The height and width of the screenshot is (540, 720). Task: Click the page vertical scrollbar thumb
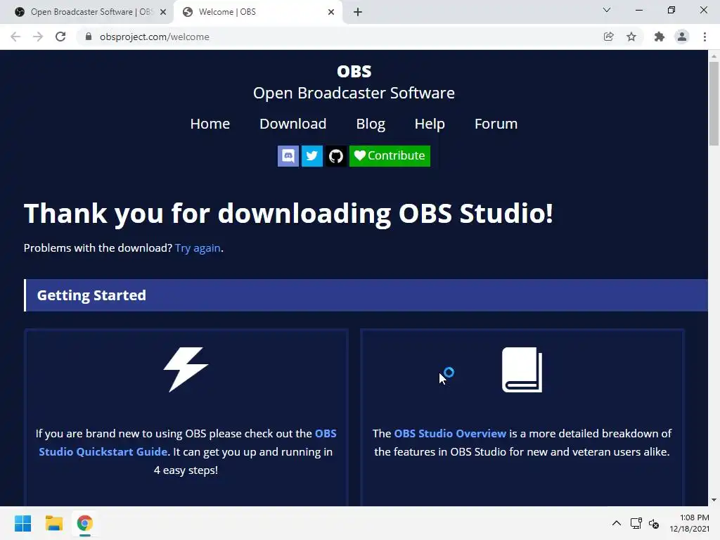coord(714,103)
